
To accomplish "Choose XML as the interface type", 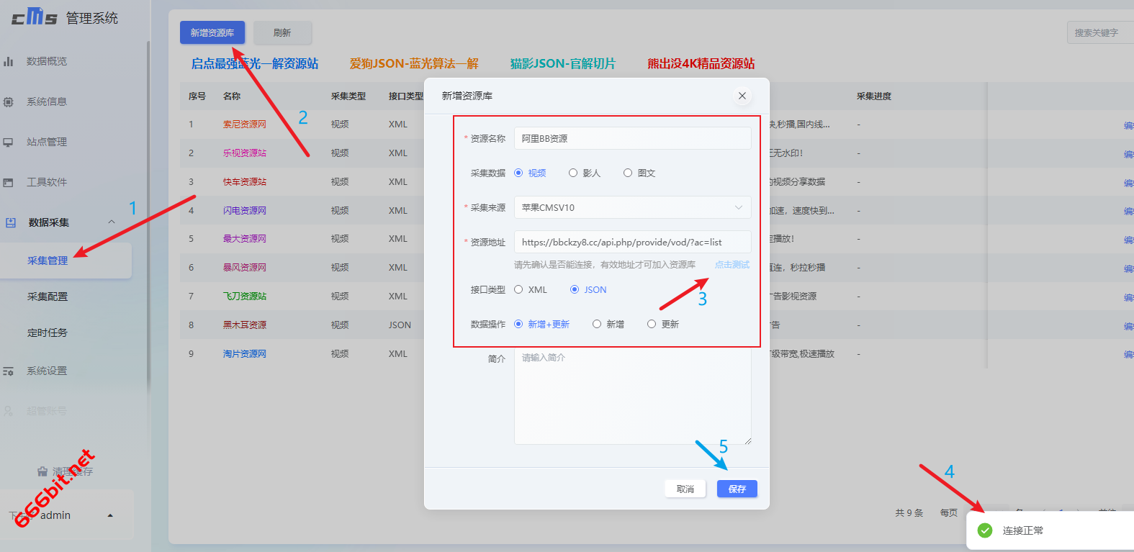I will click(x=518, y=289).
